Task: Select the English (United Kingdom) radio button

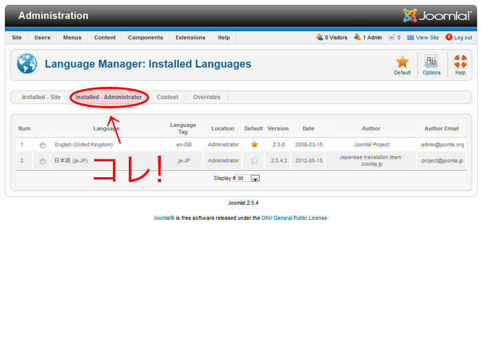Action: click(43, 145)
